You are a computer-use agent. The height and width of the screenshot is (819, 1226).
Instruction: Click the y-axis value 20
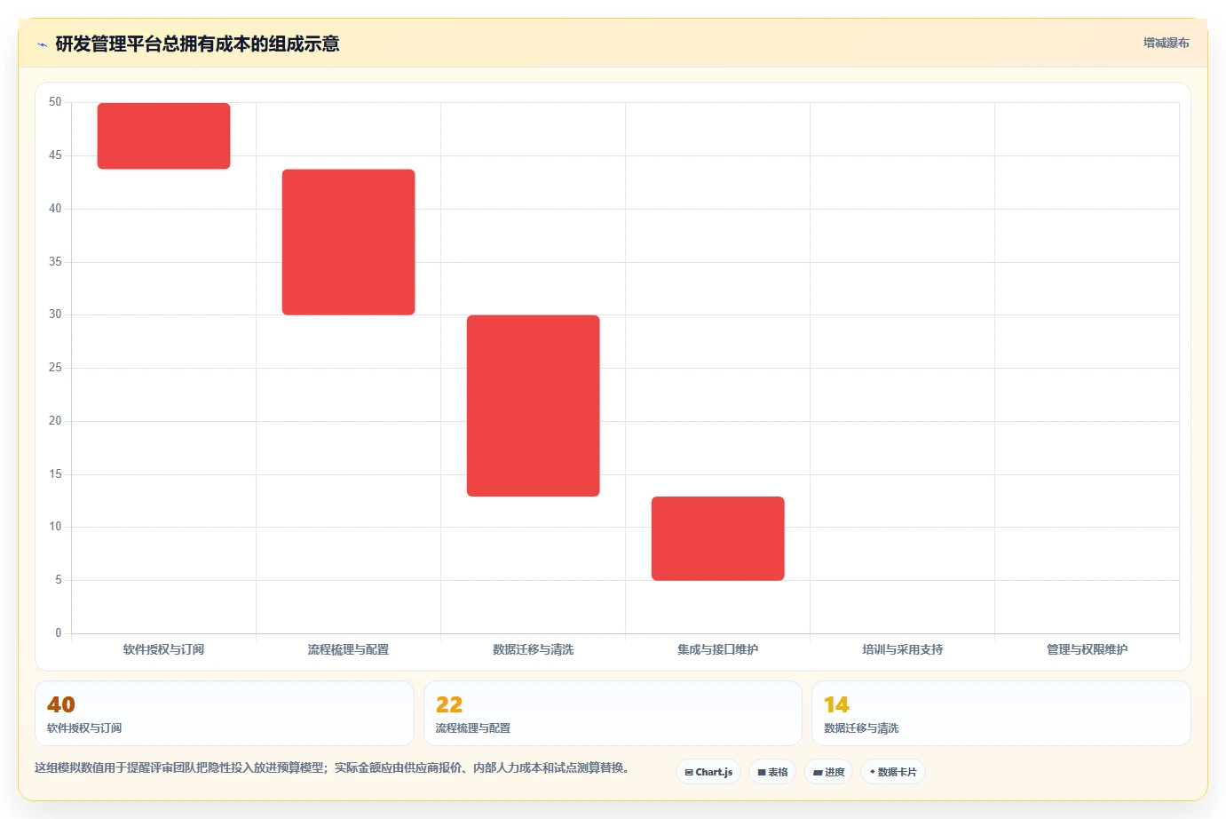click(55, 421)
